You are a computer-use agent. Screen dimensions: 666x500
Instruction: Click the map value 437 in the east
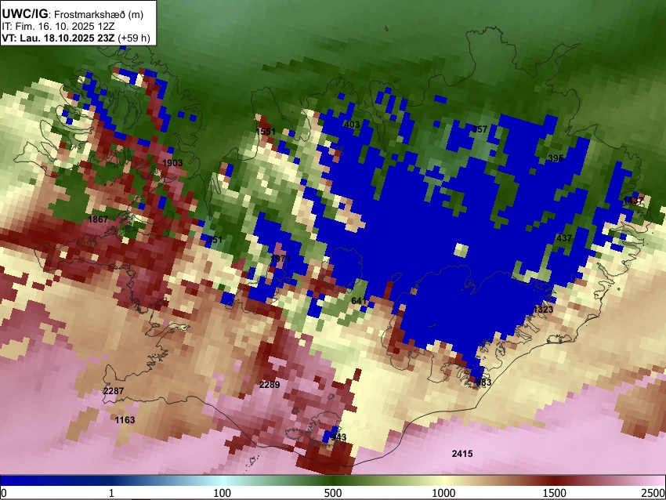[564, 238]
